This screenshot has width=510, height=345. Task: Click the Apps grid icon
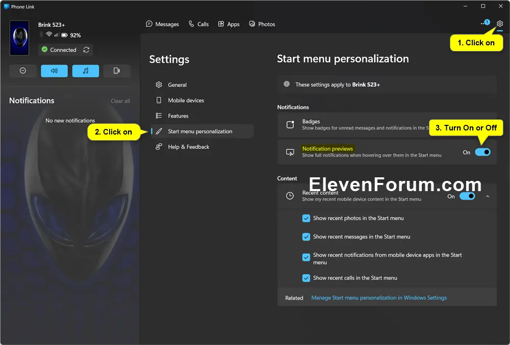pos(221,24)
